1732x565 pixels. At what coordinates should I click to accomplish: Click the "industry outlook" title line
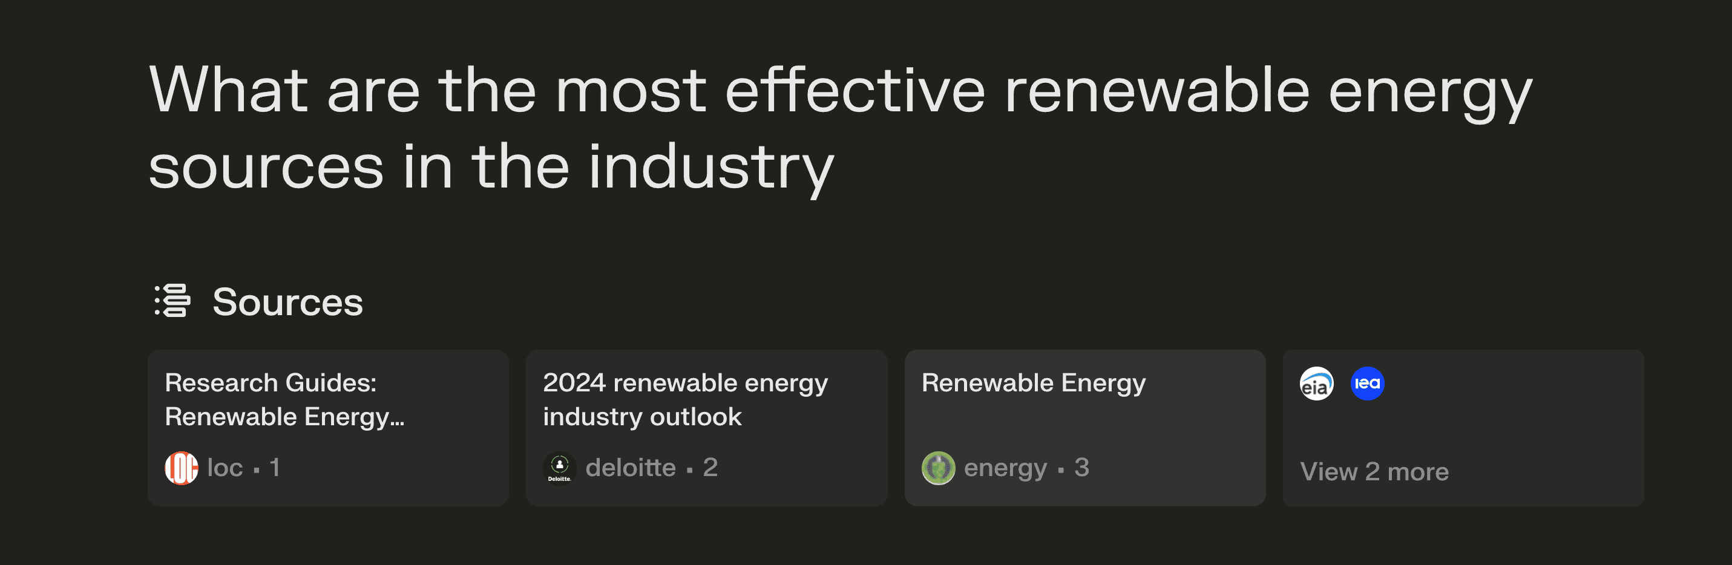(x=642, y=417)
